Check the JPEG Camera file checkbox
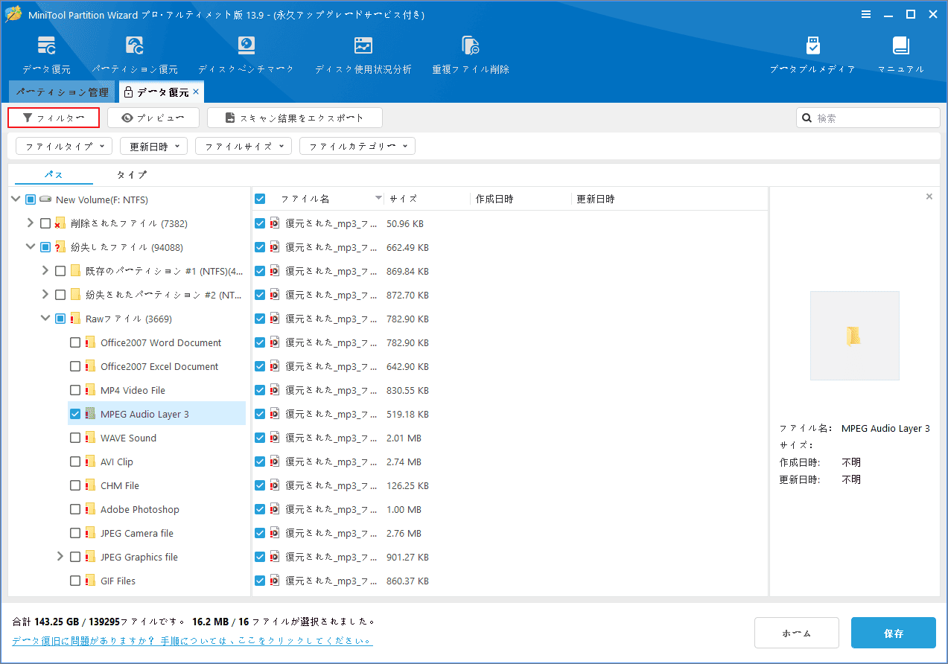Image resolution: width=948 pixels, height=664 pixels. point(75,533)
